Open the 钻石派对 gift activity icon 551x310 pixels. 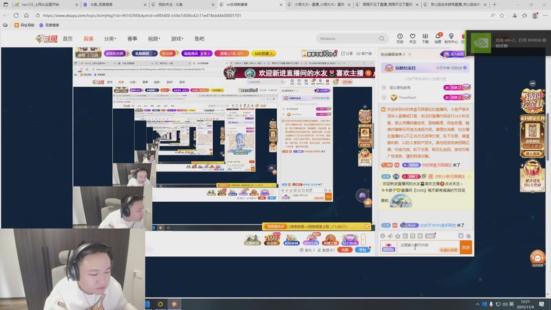click(349, 240)
